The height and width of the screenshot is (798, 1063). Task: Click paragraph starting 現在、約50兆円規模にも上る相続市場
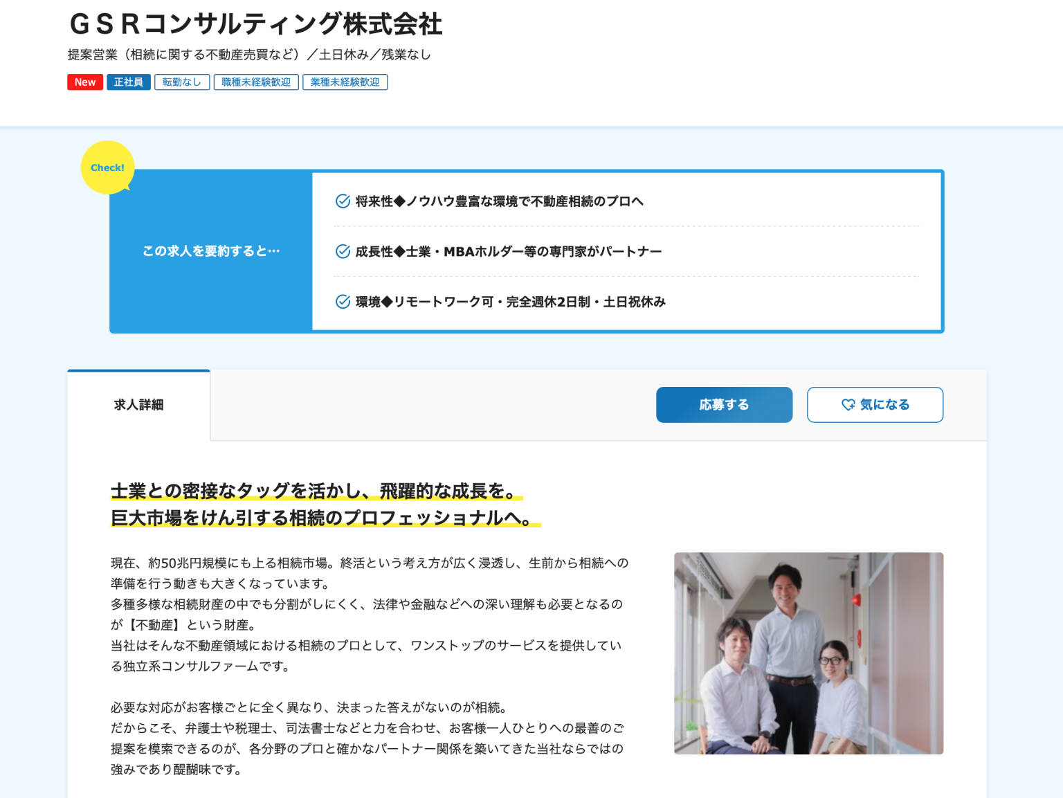coord(370,574)
